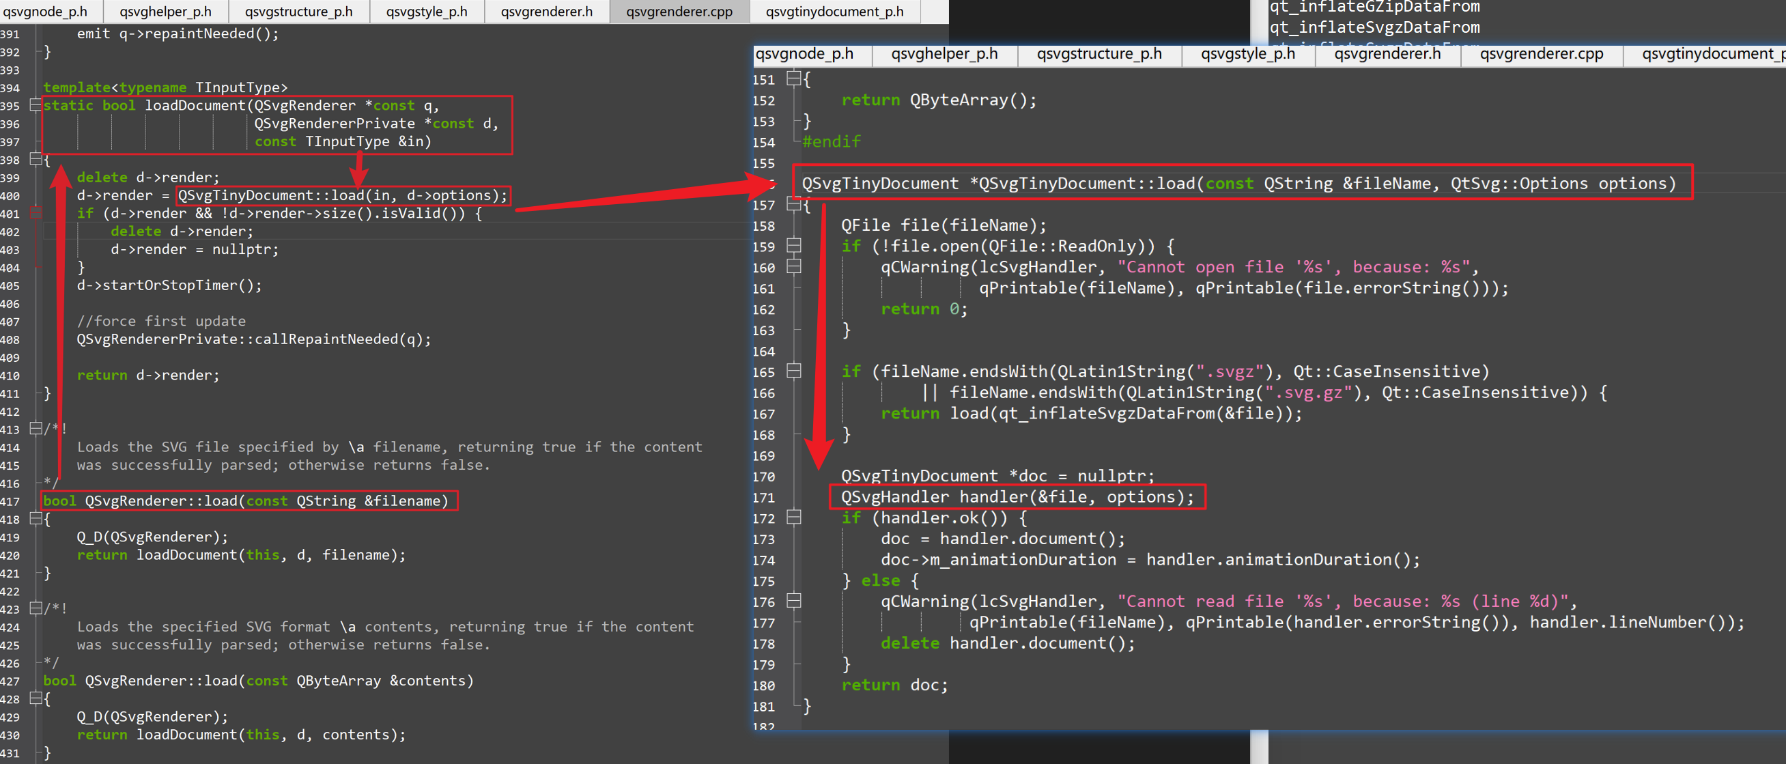Open the qsvghelper_p.h tab in left editor
The width and height of the screenshot is (1786, 764).
tap(165, 12)
